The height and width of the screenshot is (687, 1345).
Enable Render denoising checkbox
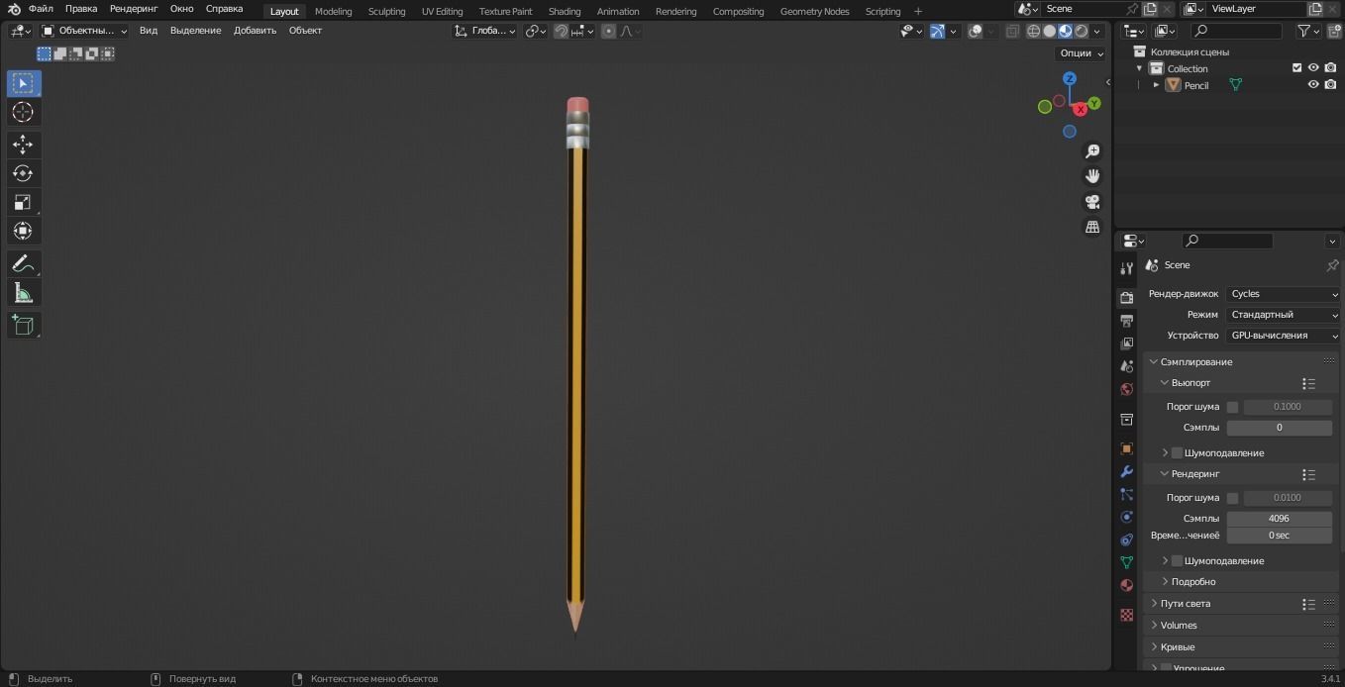(1177, 560)
